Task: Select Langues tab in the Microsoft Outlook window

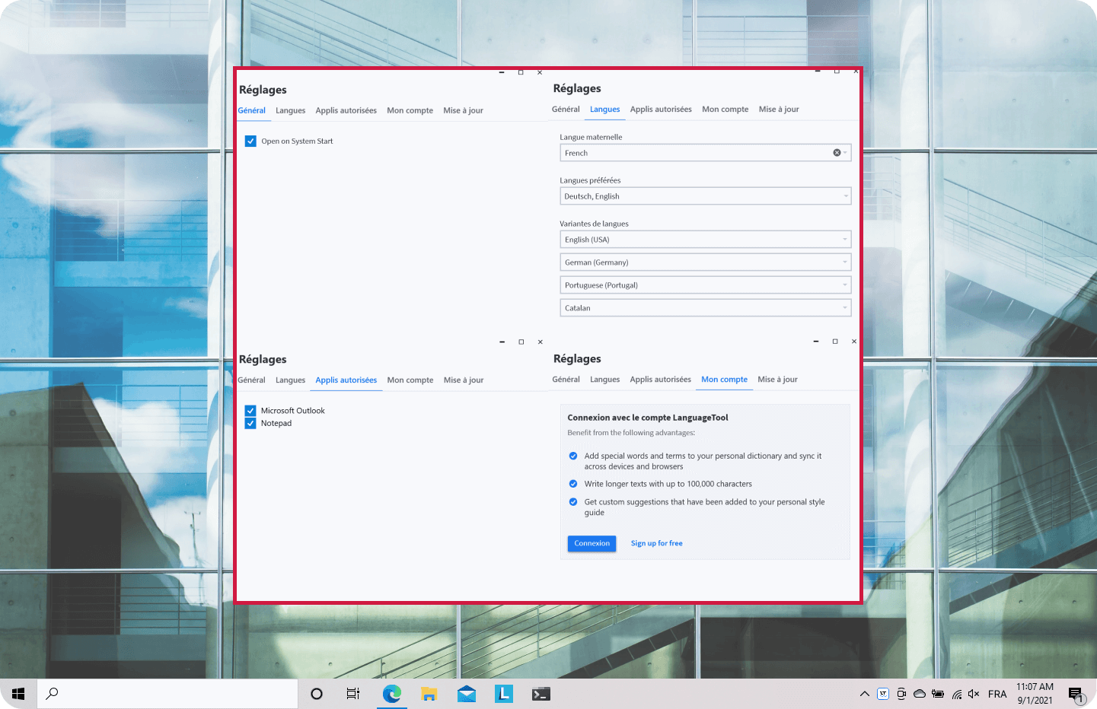Action: [x=290, y=380]
